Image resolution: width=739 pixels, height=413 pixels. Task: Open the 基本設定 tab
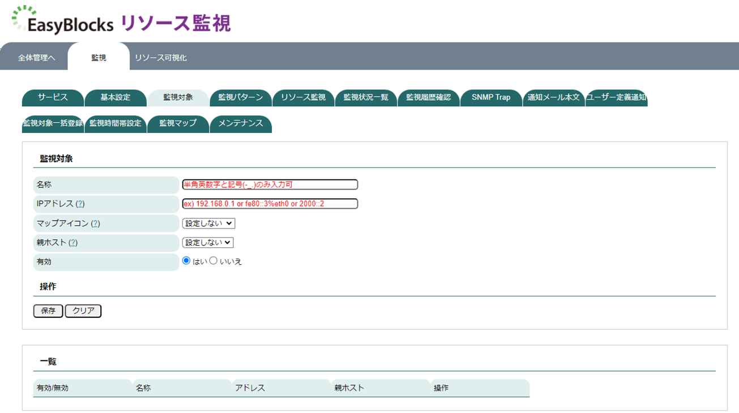(116, 97)
